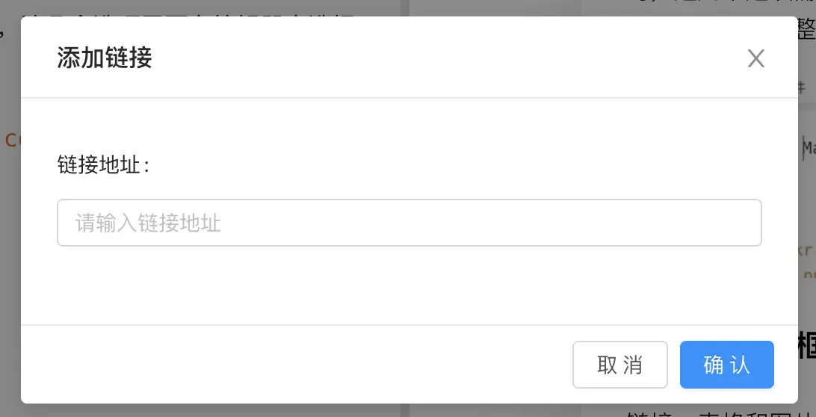Cancel adding a link via 取消
The height and width of the screenshot is (417, 816).
(x=619, y=365)
